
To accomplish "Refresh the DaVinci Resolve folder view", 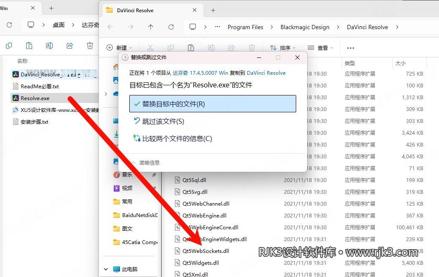I will click(x=171, y=27).
